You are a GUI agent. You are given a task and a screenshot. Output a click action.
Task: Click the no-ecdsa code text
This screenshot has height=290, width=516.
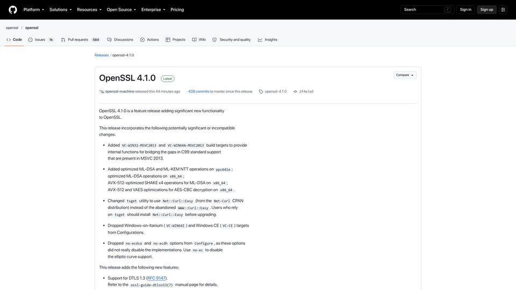(134, 244)
